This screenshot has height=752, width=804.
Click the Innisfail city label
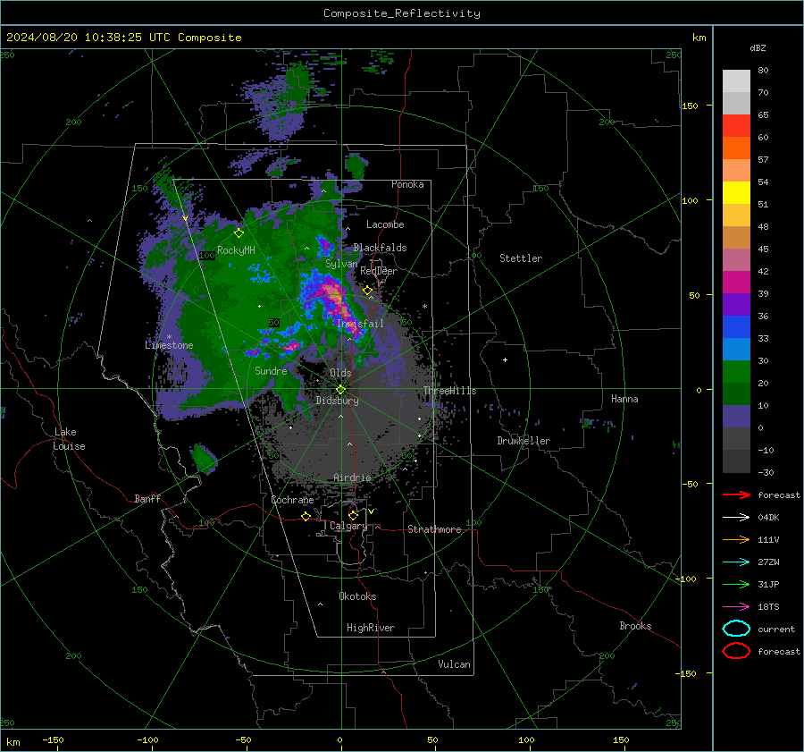(360, 324)
